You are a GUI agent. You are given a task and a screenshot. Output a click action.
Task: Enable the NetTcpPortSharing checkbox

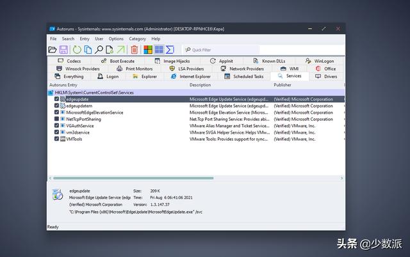[56, 119]
